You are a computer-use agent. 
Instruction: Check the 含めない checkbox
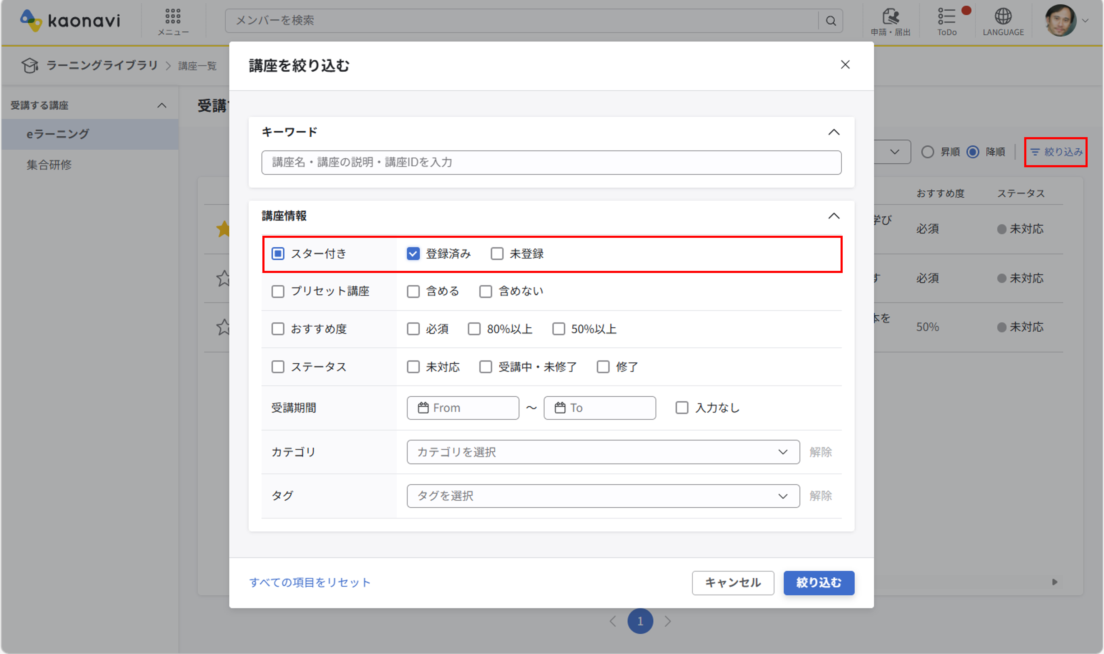pos(485,292)
